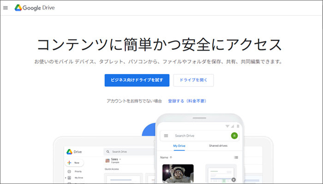Click the Google Drive logo

tap(35, 8)
